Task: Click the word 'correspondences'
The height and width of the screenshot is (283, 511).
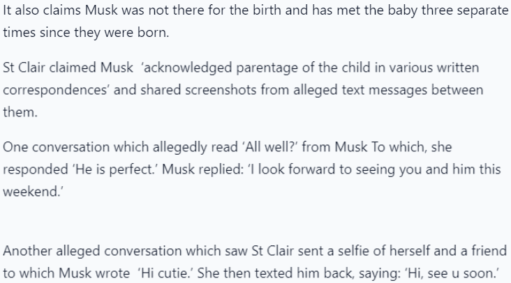Action: (55, 90)
